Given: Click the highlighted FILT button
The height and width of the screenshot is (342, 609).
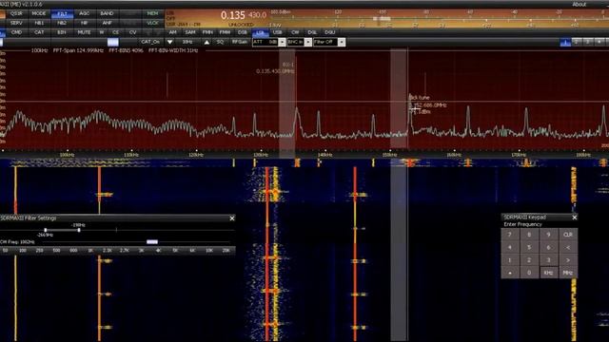Looking at the screenshot, I should pos(62,14).
